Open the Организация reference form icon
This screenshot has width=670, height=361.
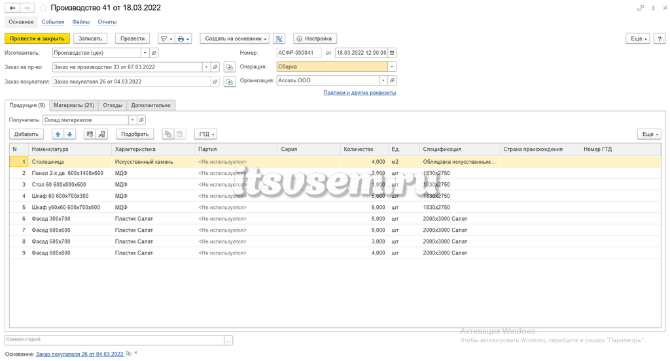tap(392, 80)
